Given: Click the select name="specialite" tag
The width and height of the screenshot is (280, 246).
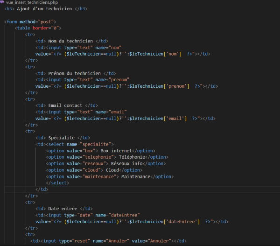Looking at the screenshot, I should click(x=80, y=144).
